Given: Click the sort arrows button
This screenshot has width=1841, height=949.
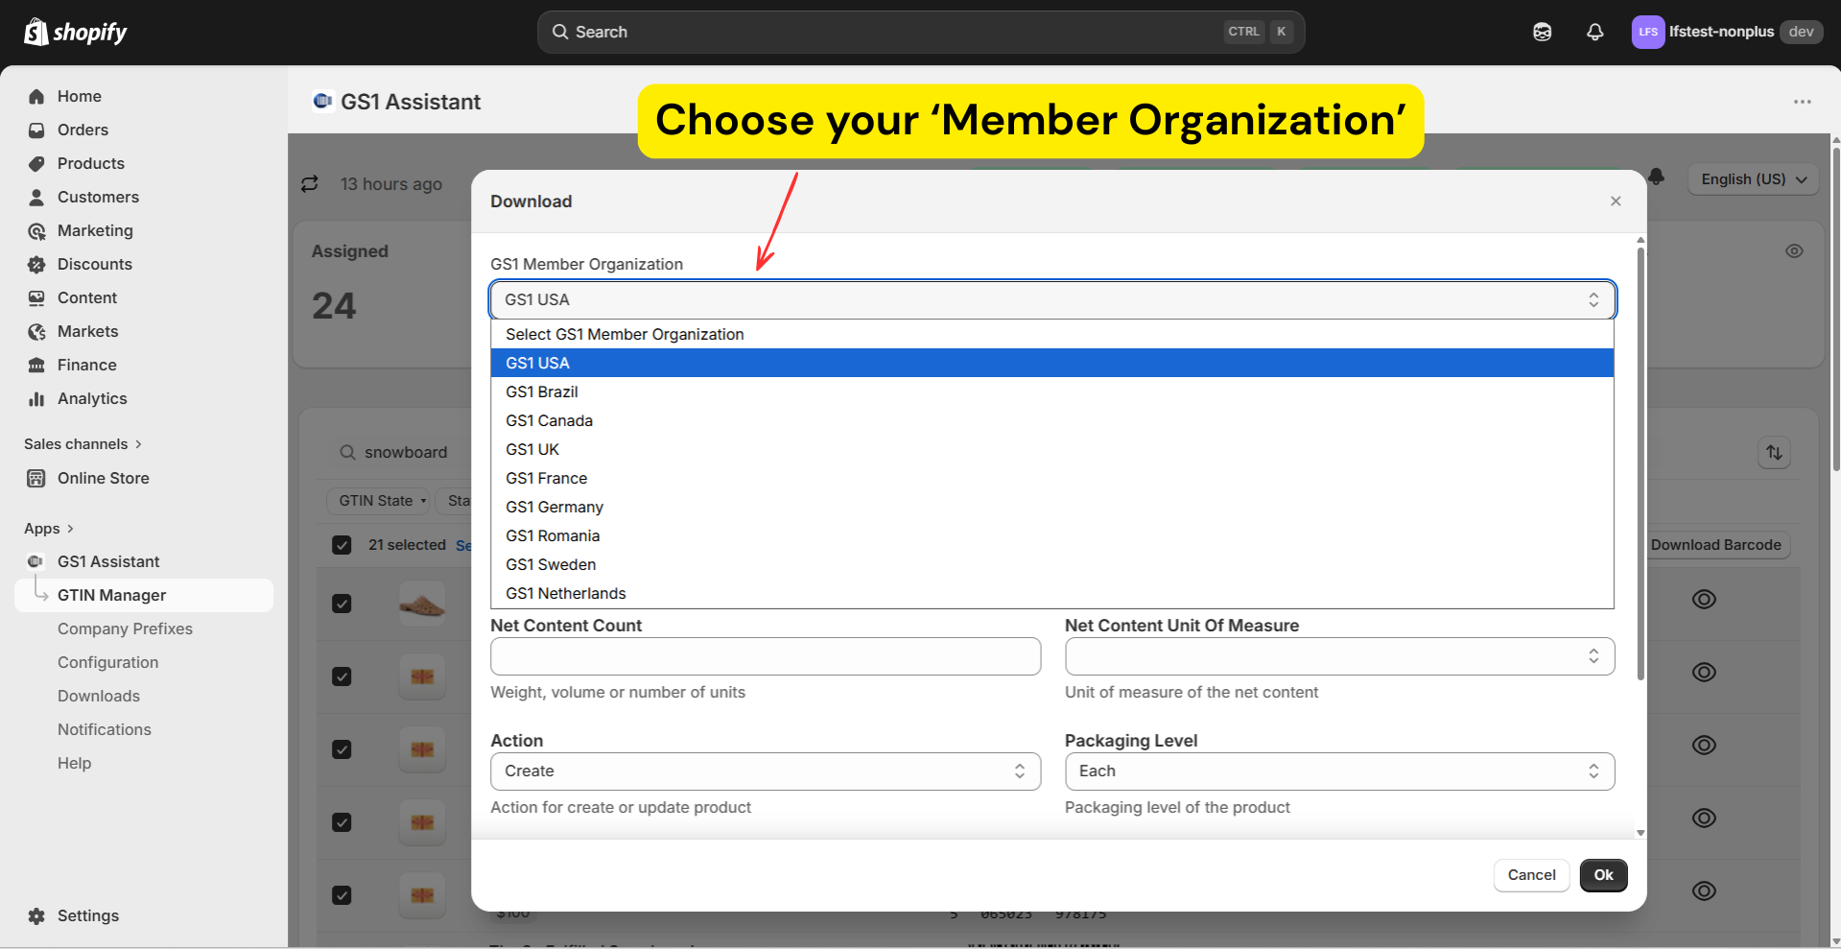Looking at the screenshot, I should click(1774, 452).
